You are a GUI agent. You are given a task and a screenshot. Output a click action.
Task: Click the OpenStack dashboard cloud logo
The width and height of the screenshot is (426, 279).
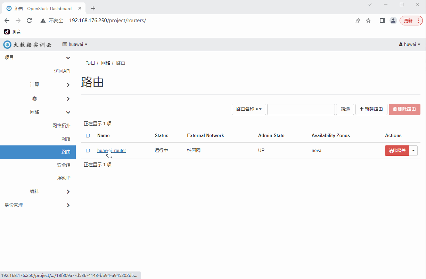click(x=7, y=44)
